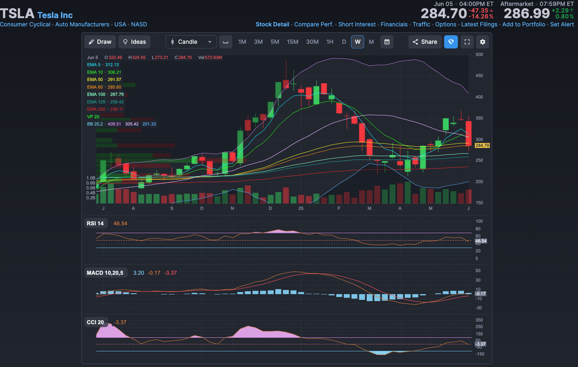This screenshot has width=578, height=367.
Task: Select the VP 20 indicator label
Action: click(93, 117)
